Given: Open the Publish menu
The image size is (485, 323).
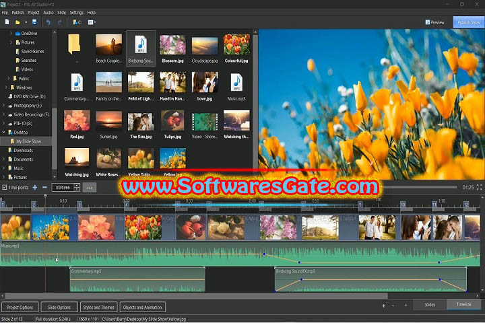Looking at the screenshot, I should (18, 12).
